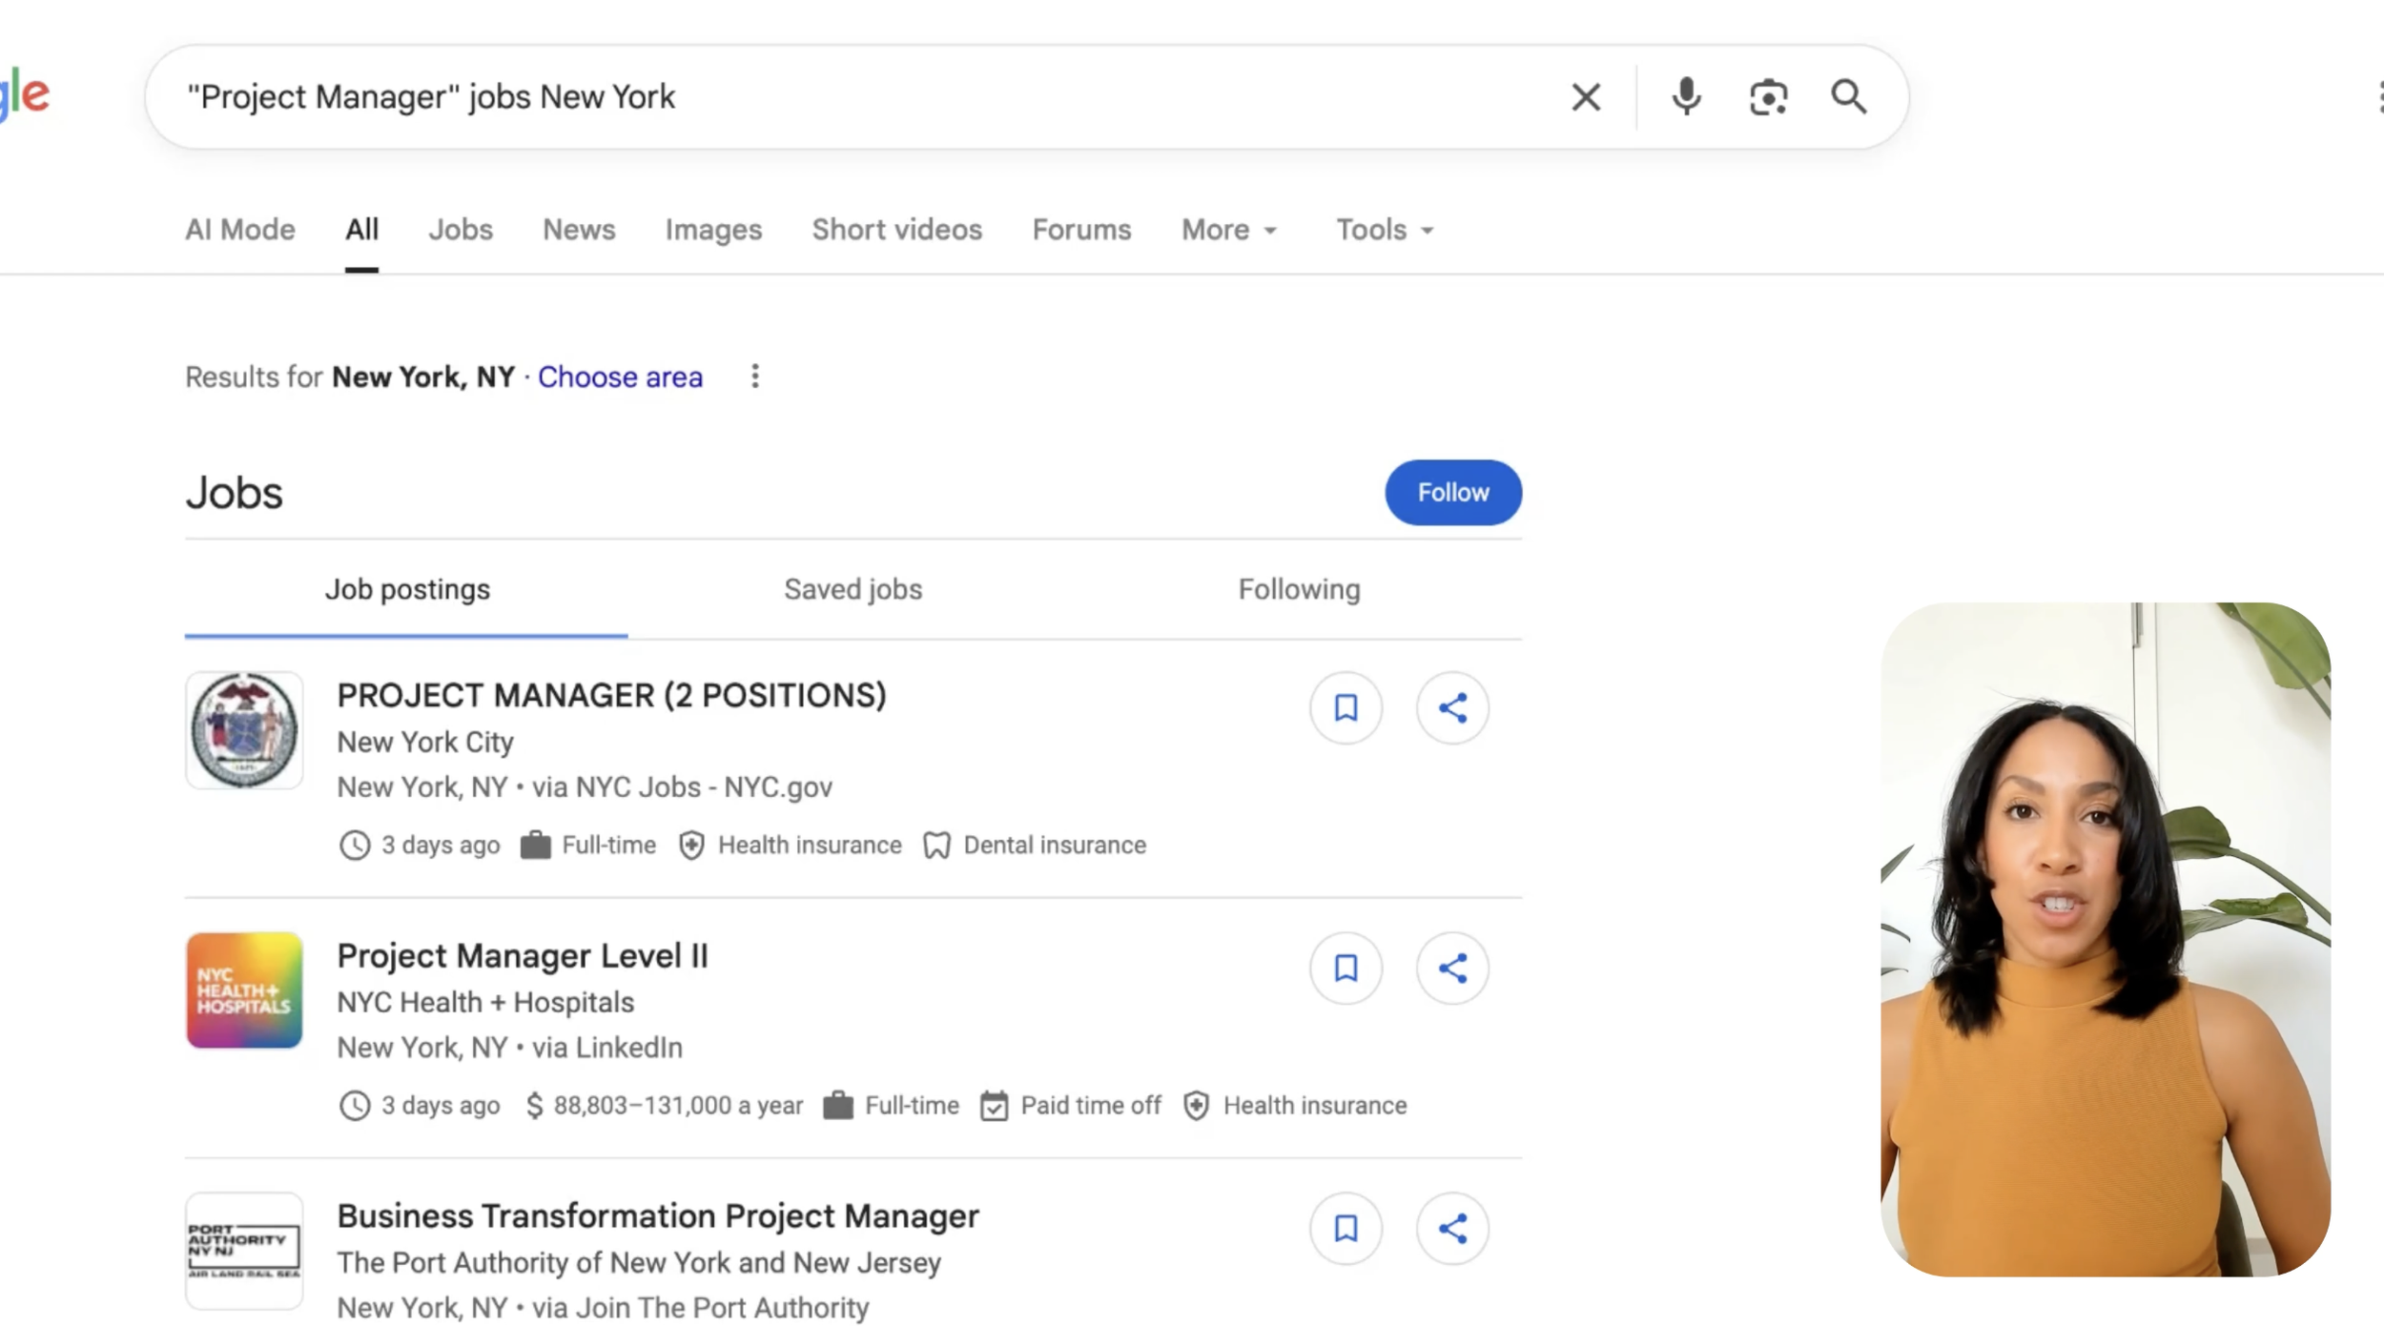2384x1326 pixels.
Task: Start voice search with microphone icon
Action: coord(1686,96)
